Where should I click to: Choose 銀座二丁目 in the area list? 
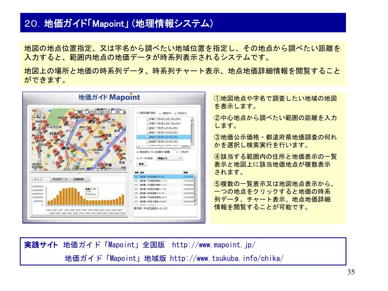164,132
